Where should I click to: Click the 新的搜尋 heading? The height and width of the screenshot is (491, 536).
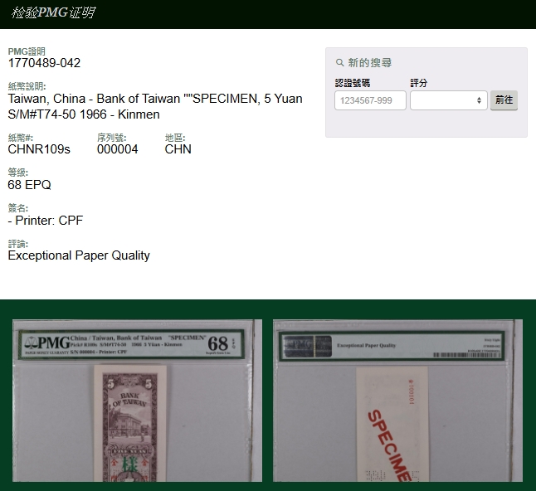(370, 63)
